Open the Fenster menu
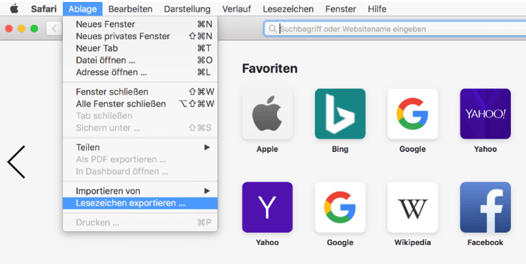 click(341, 9)
